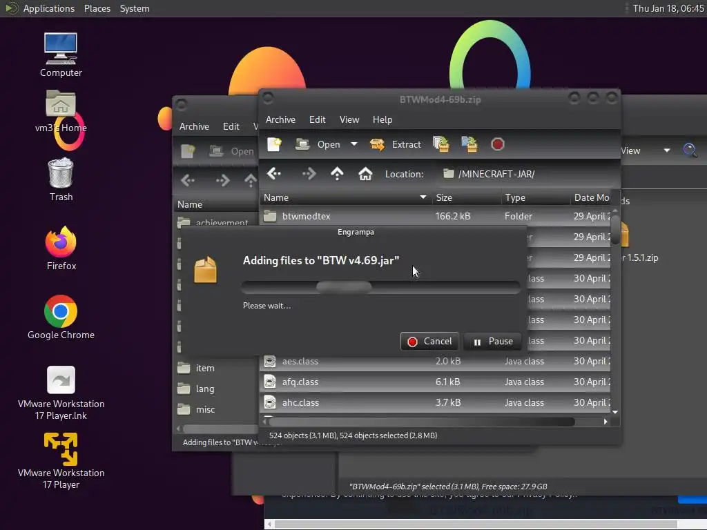Sort by Date Modified column header
Viewport: 707px width, 530px height.
click(590, 197)
